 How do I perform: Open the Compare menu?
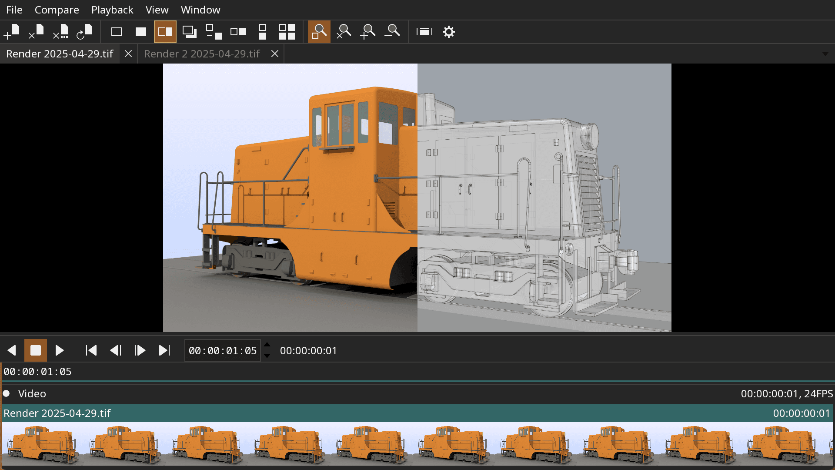(x=57, y=10)
